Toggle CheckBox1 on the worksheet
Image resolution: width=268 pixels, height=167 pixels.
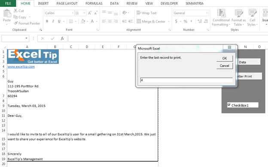(229, 105)
